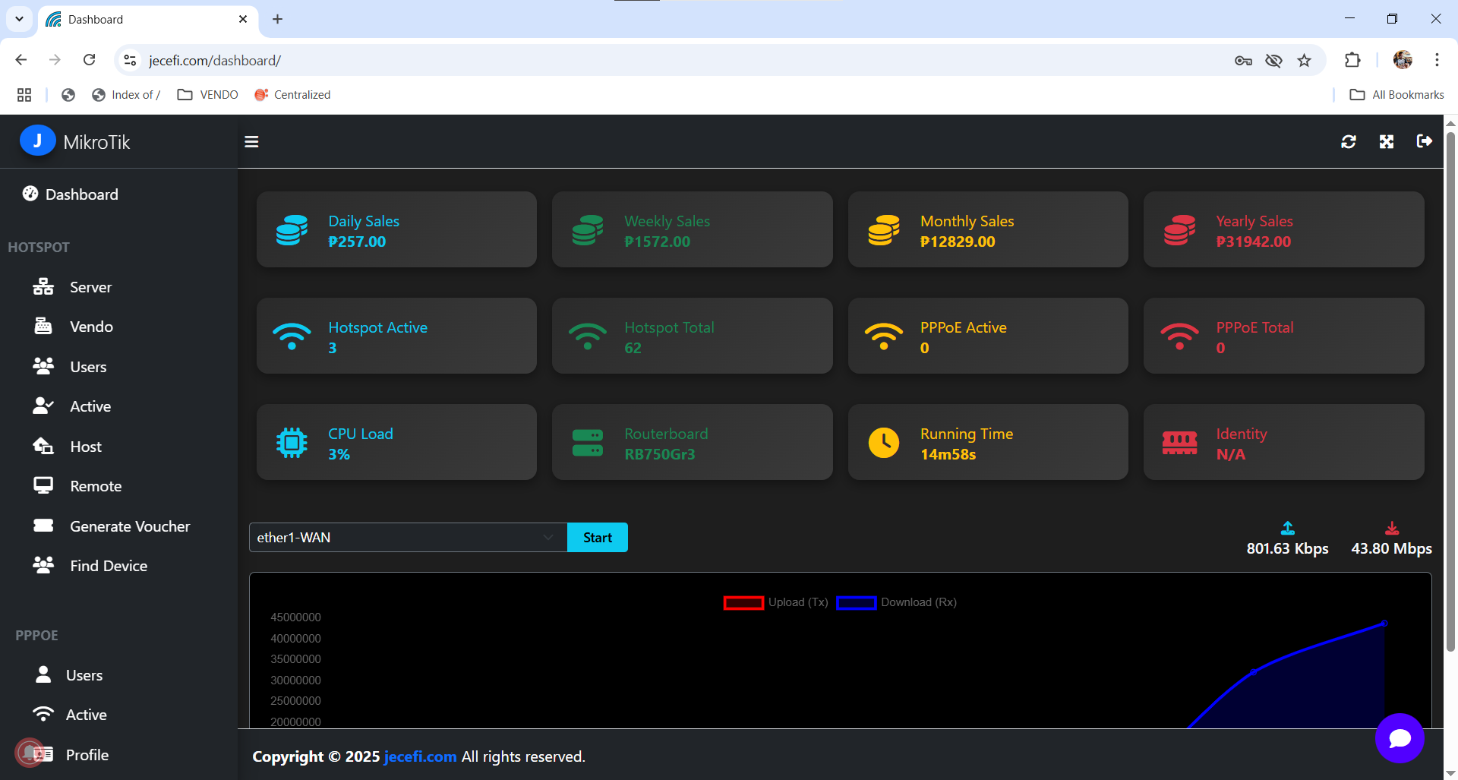Screen dimensions: 1458x780
Task: Open the chat bubble widget
Action: click(x=1400, y=738)
